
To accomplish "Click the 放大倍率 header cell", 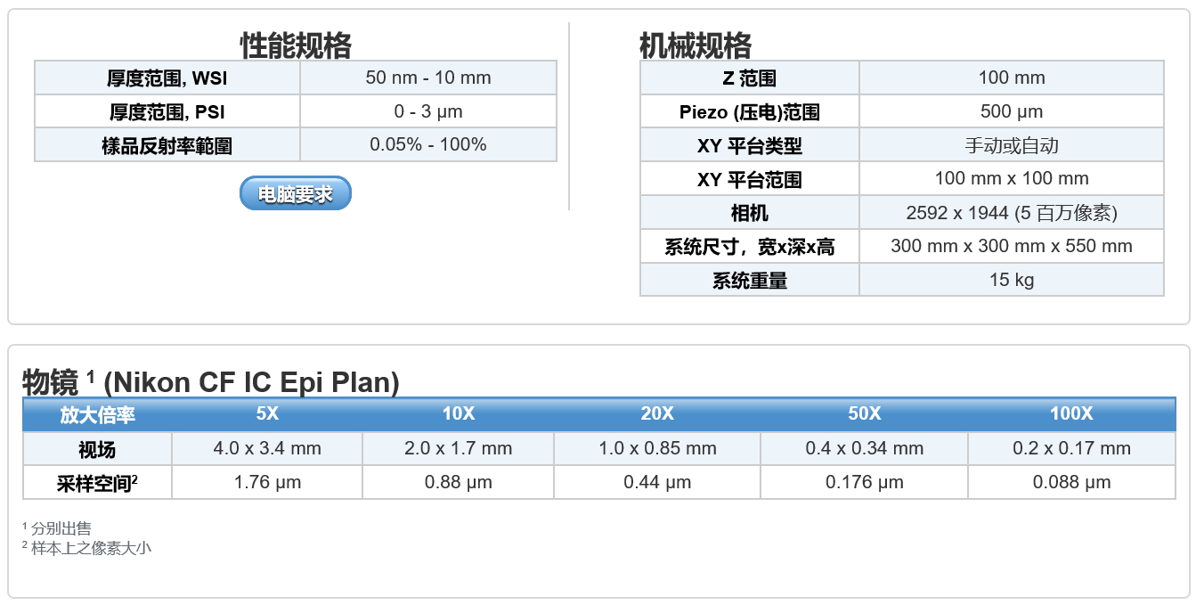I will [x=97, y=415].
